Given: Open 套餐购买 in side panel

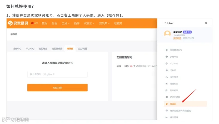Looking at the screenshot, I should 174,84.
